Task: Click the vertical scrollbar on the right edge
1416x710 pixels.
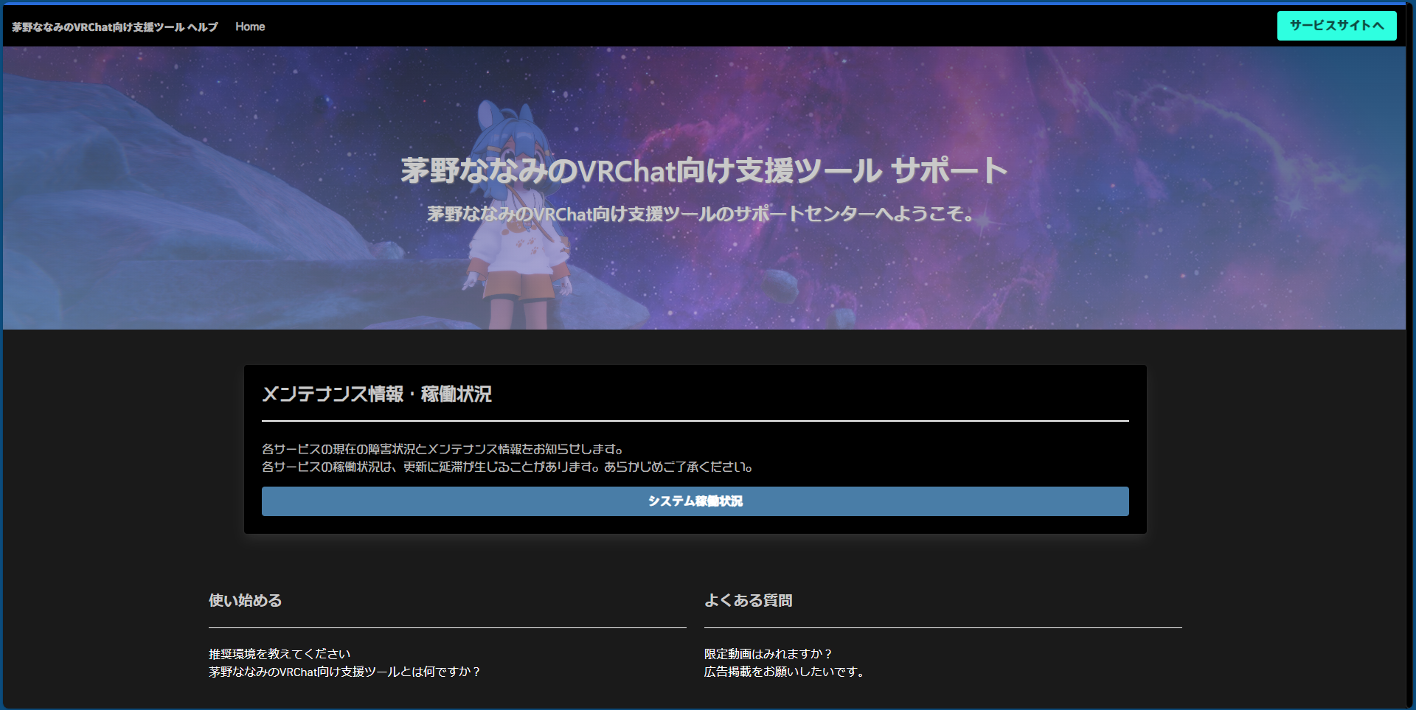Action: [x=1410, y=354]
